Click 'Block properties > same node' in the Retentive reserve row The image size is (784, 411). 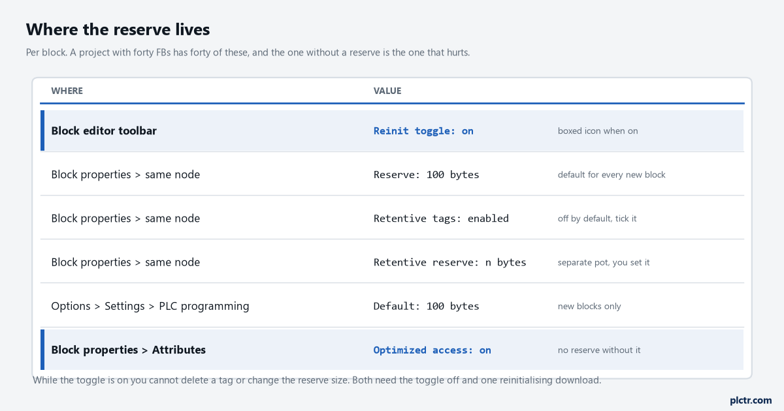pyautogui.click(x=125, y=262)
